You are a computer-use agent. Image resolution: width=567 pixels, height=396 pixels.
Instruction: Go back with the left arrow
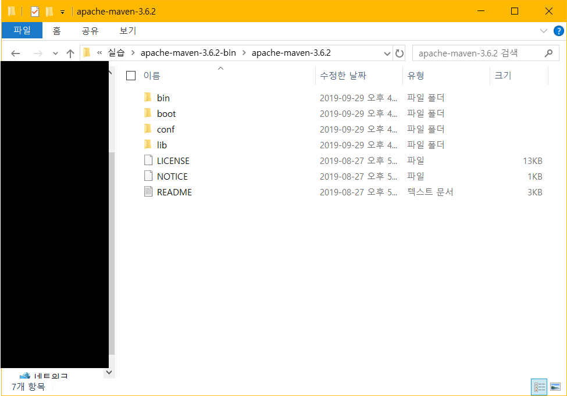(15, 53)
